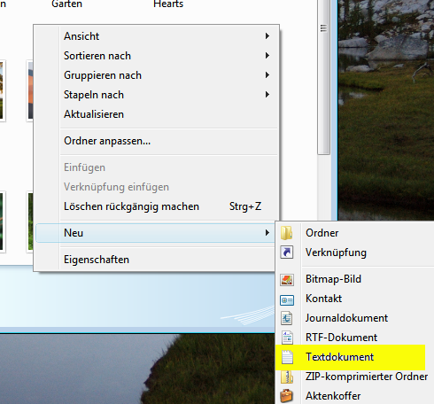Screen dimensions: 434x404
Task: Click the Bitmap-Bild icon
Action: click(x=287, y=279)
